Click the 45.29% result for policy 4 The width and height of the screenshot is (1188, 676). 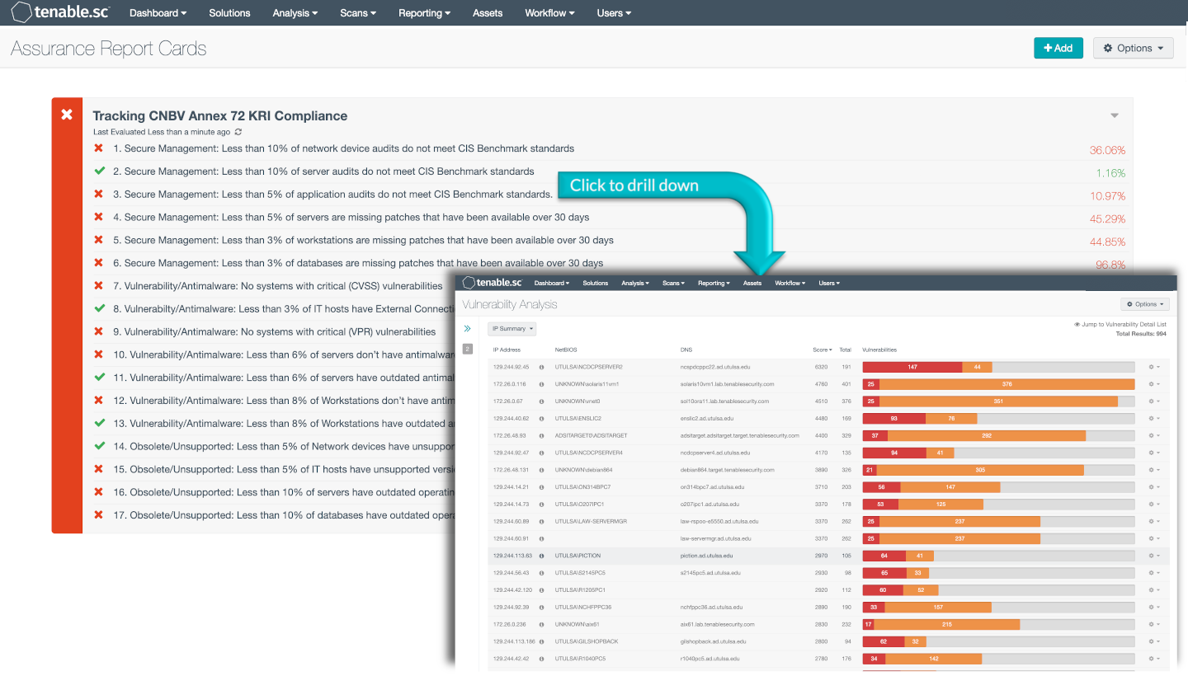coord(1107,219)
